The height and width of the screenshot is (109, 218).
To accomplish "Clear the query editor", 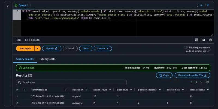I will pyautogui.click(x=86, y=49).
